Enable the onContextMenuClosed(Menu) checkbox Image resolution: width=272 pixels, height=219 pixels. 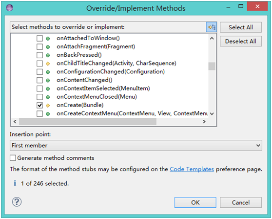[x=39, y=97]
